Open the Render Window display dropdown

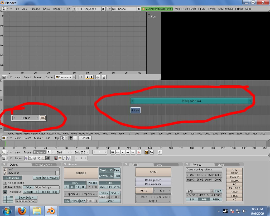(26, 201)
